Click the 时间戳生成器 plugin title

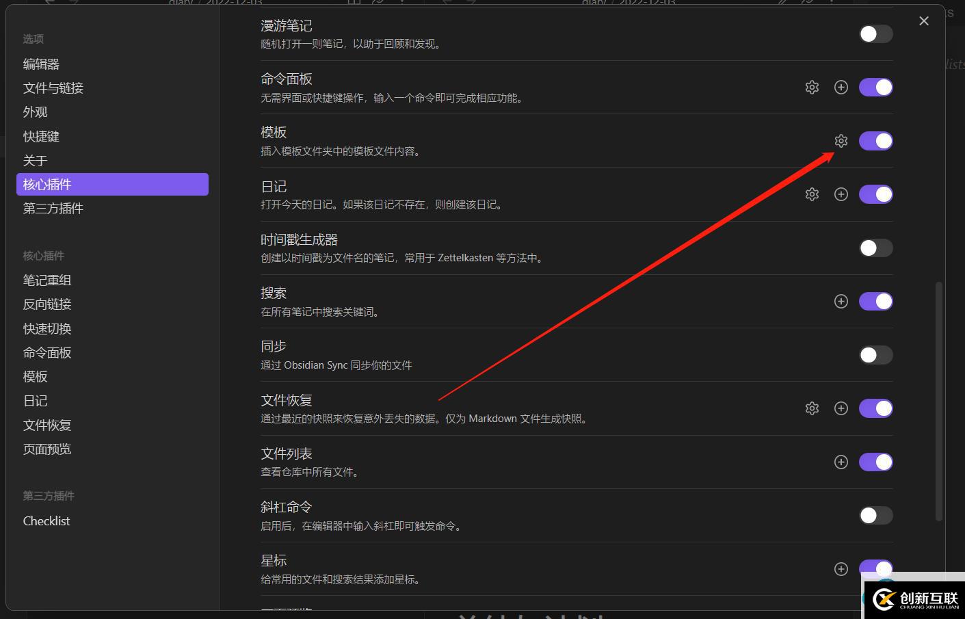(299, 240)
